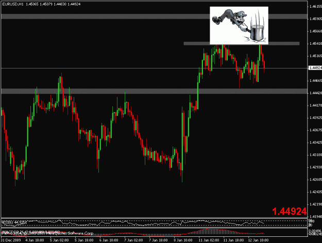322x243 pixels.
Task: Click the 1.44665 price axis label
Action: (x=316, y=81)
